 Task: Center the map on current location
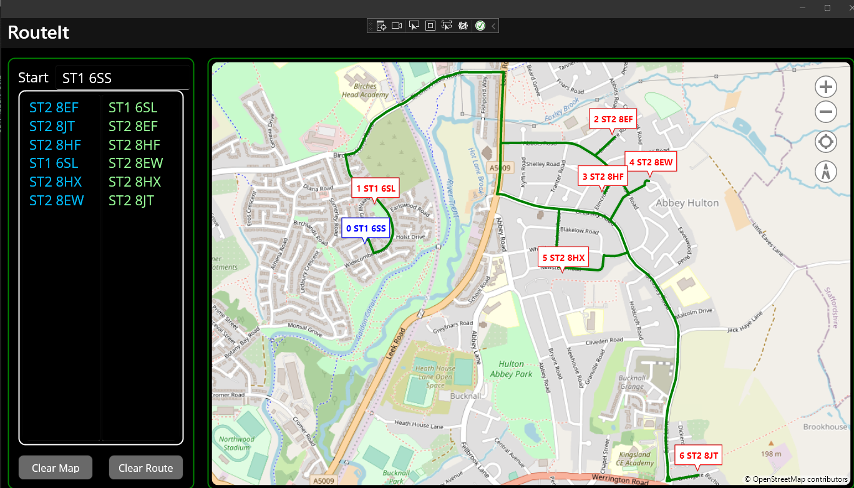pyautogui.click(x=825, y=142)
